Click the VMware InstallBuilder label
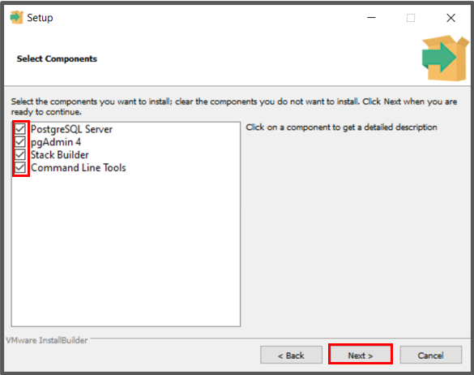474x375 pixels. (x=47, y=340)
